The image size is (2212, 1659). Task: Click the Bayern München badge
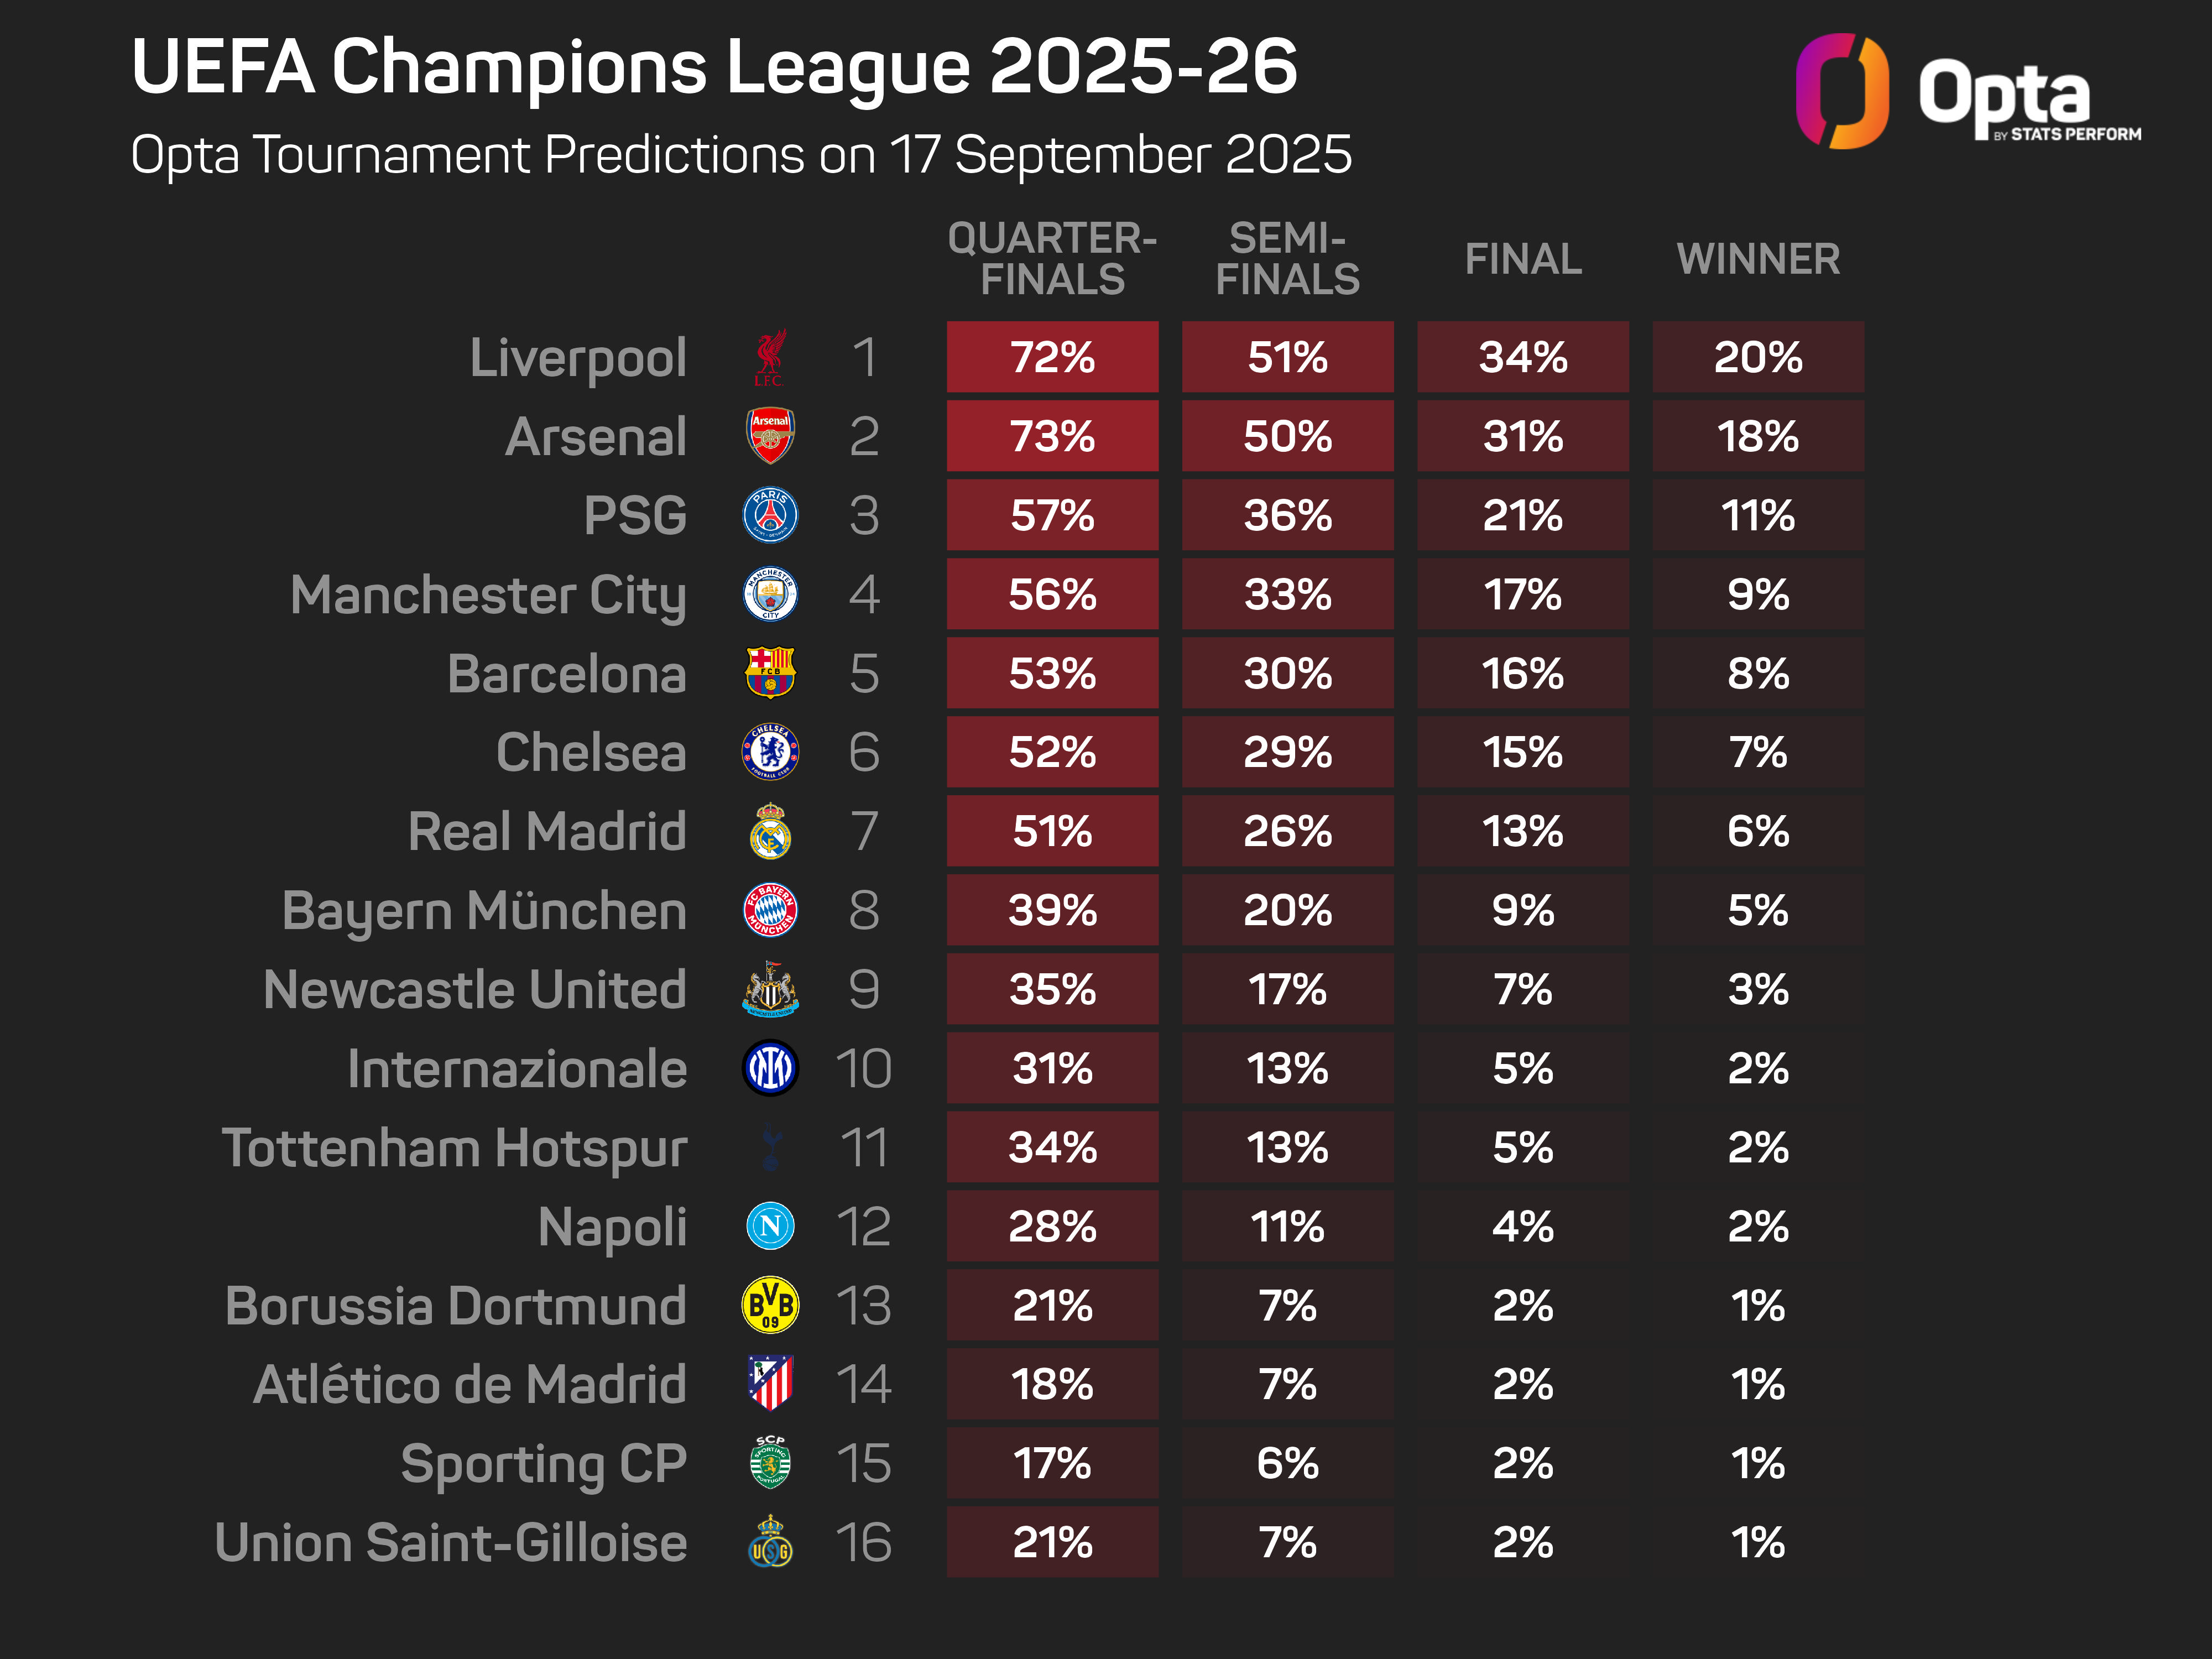coord(770,910)
